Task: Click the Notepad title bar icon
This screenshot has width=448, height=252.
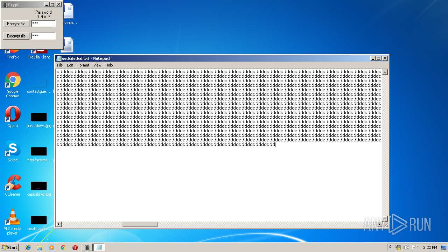Action: (x=59, y=58)
